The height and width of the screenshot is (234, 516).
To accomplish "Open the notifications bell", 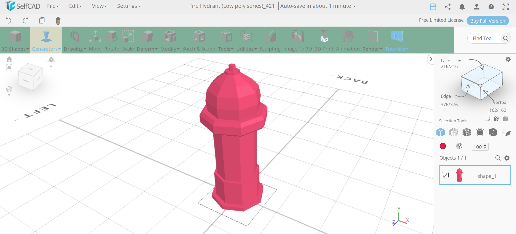I will pyautogui.click(x=462, y=7).
